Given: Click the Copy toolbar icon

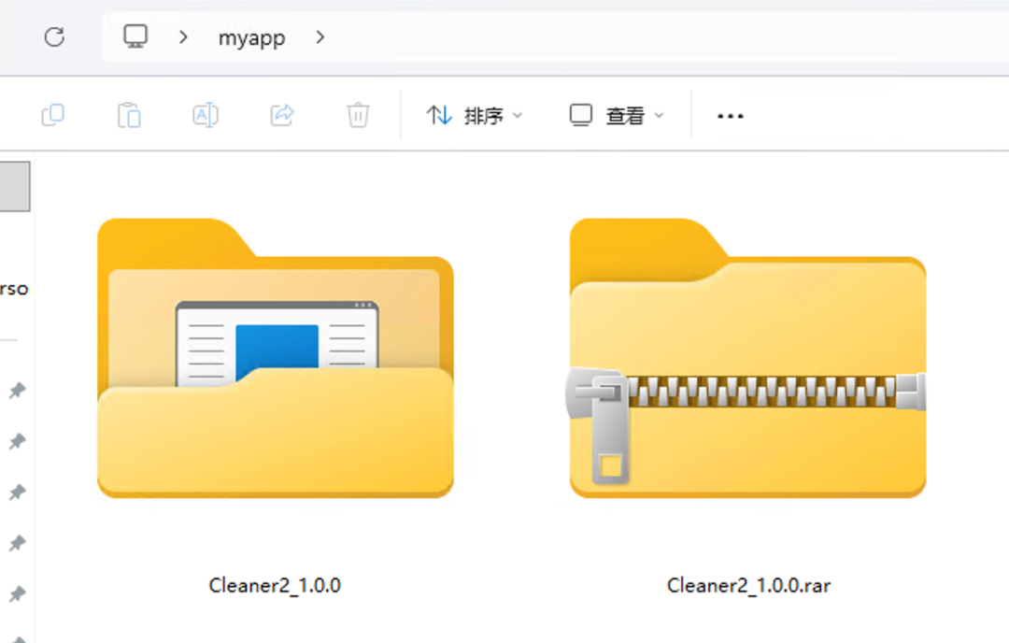Looking at the screenshot, I should point(52,115).
